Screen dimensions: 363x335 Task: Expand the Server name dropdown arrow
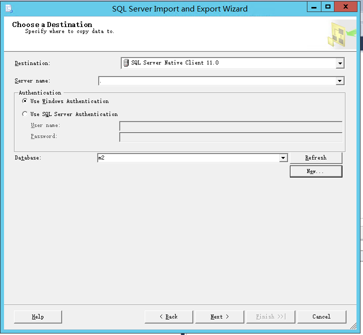(339, 80)
